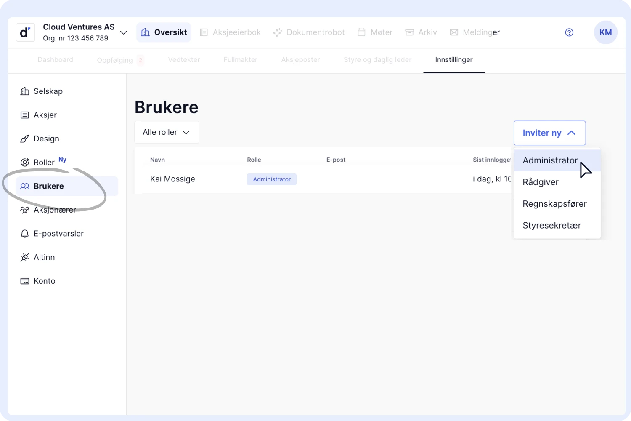Click the Konto card icon
The width and height of the screenshot is (631, 421).
(x=25, y=281)
